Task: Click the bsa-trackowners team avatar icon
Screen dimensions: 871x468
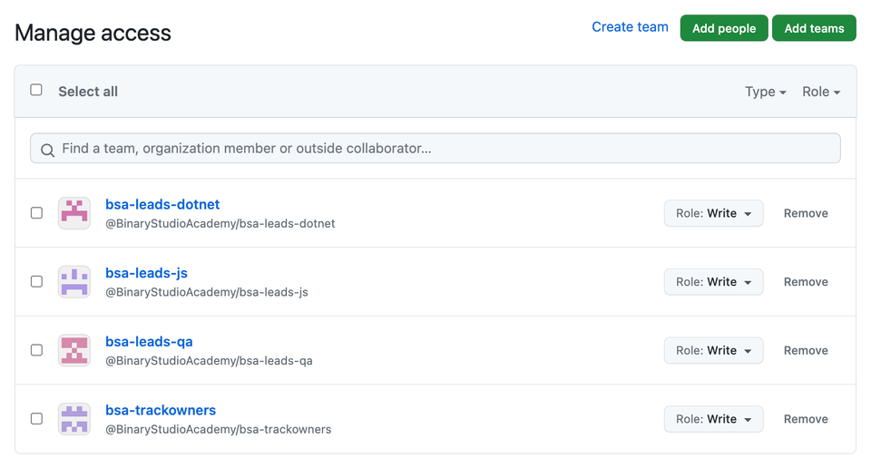Action: 74,419
